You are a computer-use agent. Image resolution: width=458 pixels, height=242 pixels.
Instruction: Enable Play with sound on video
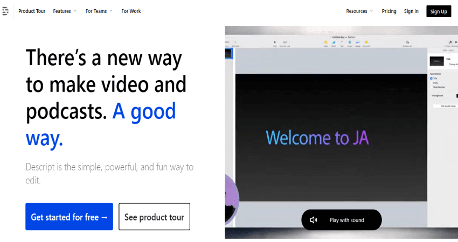342,220
